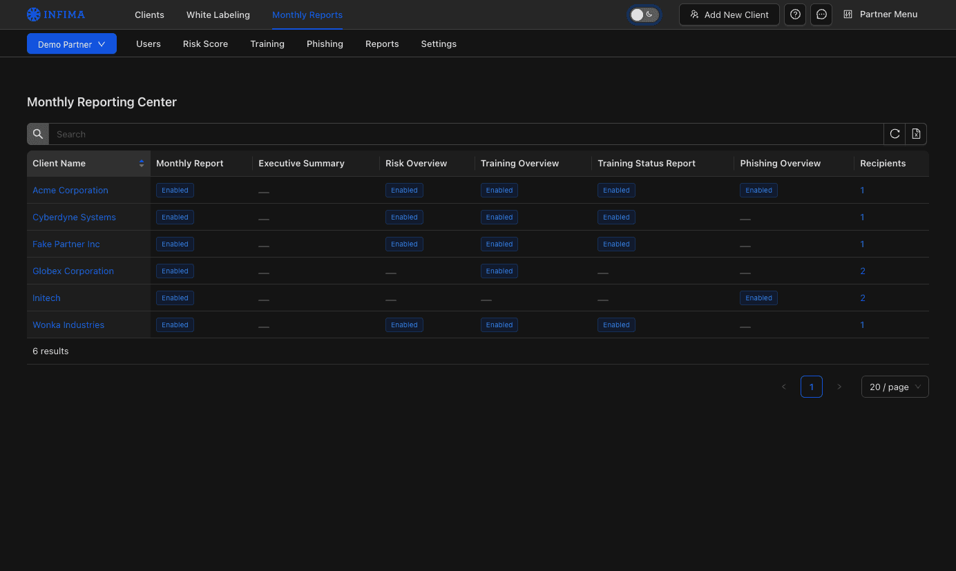Click Acme Corporation recipients count 1
Image resolution: width=956 pixels, height=571 pixels.
[x=862, y=190]
